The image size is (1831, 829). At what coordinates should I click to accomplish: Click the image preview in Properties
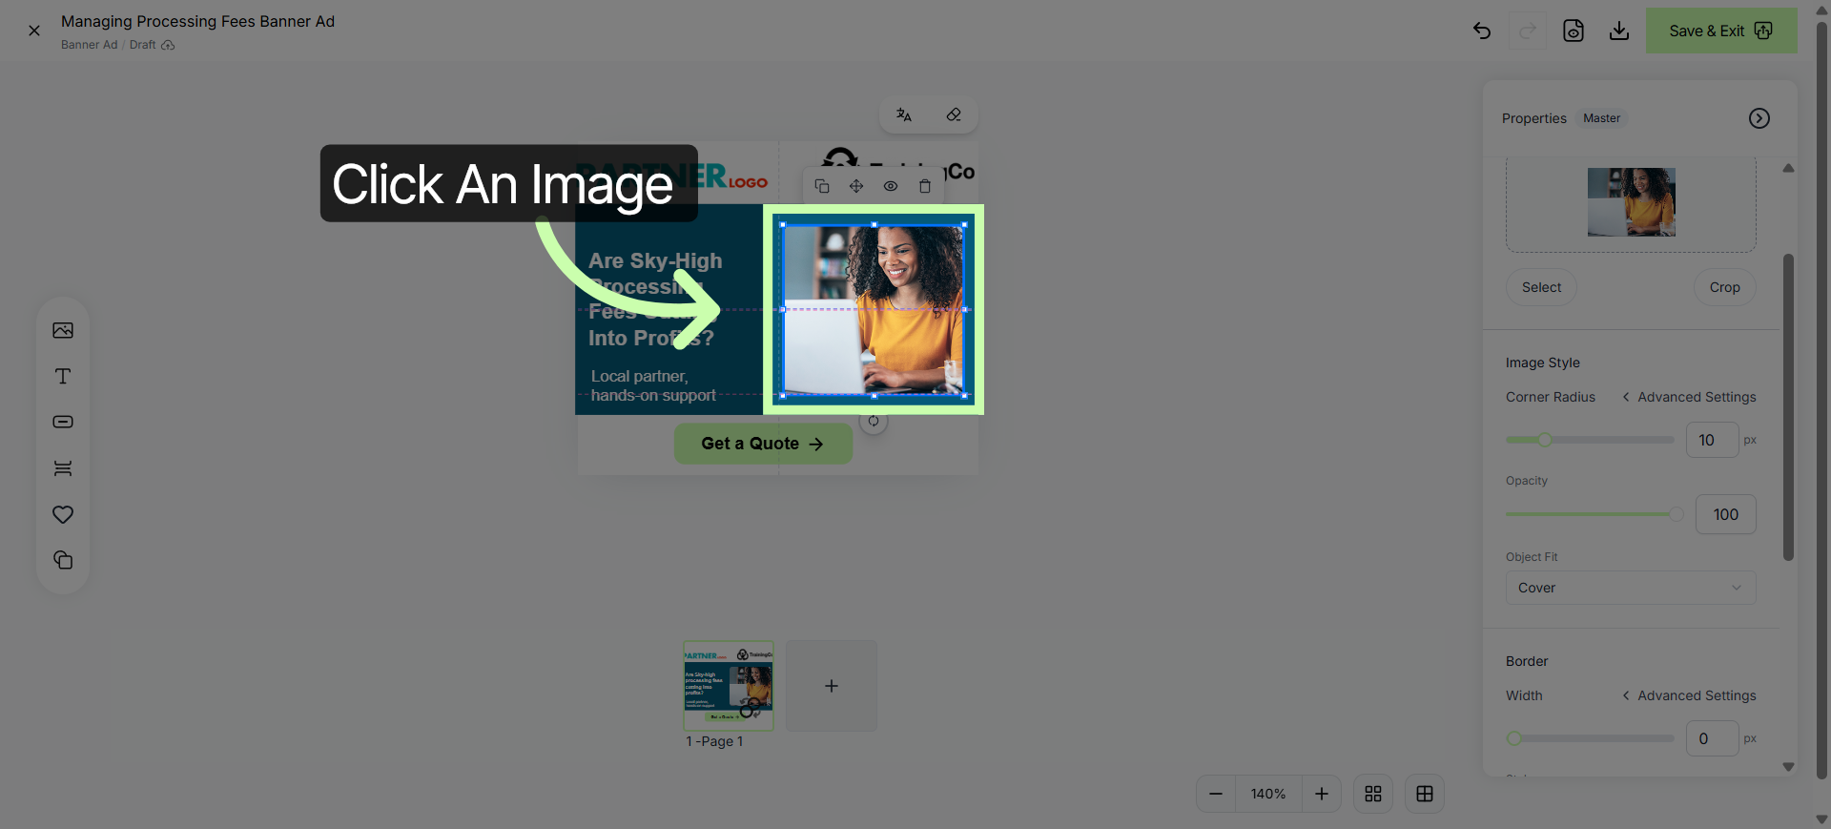[x=1632, y=202]
